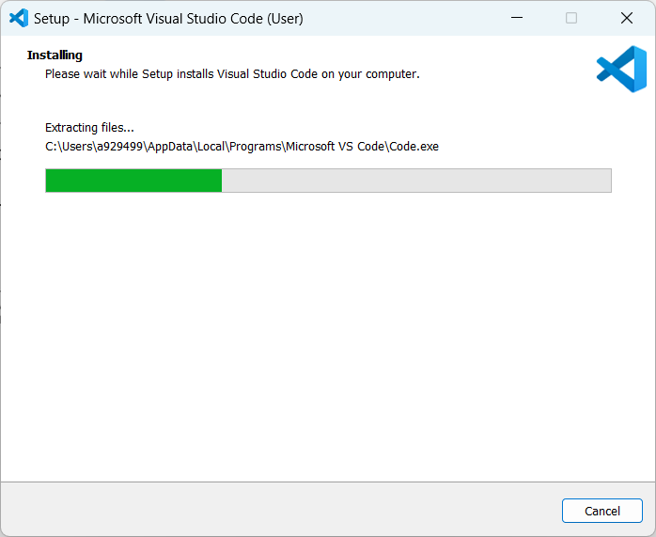Click the green filled part of progress bar

[133, 181]
